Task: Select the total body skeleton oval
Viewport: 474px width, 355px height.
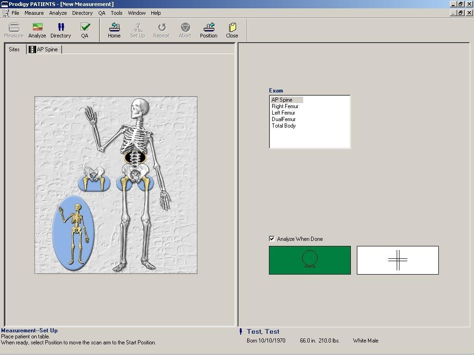Action: point(74,233)
